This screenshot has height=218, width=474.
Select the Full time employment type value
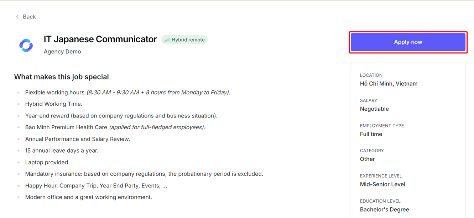(371, 134)
